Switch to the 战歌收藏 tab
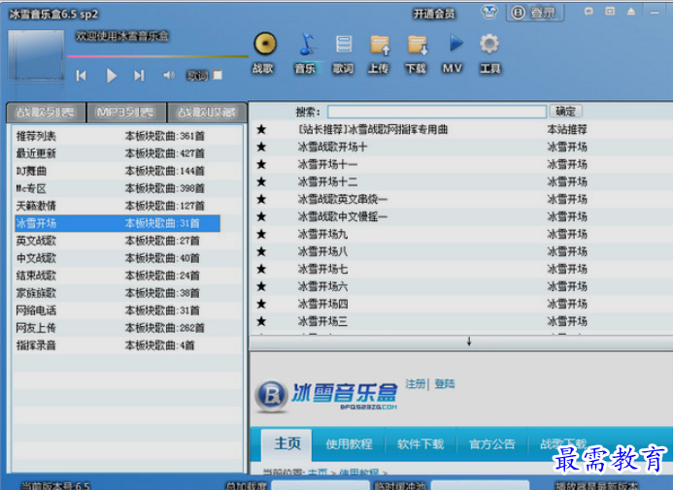 207,113
